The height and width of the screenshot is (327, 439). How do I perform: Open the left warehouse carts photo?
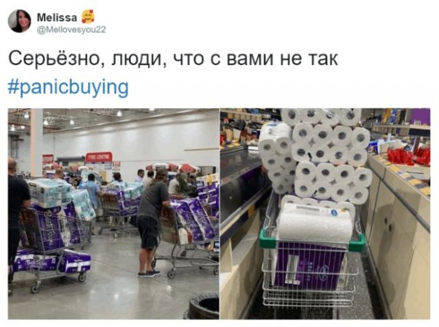pyautogui.click(x=113, y=214)
